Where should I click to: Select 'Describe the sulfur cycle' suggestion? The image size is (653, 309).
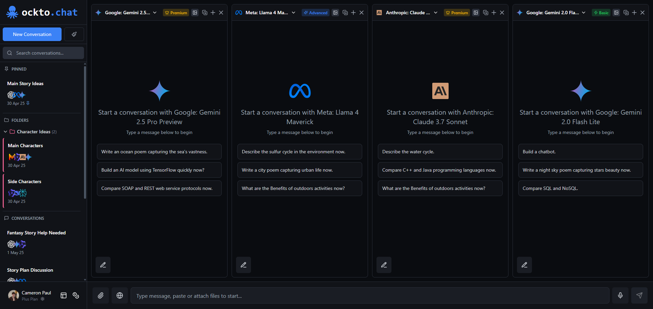point(300,152)
